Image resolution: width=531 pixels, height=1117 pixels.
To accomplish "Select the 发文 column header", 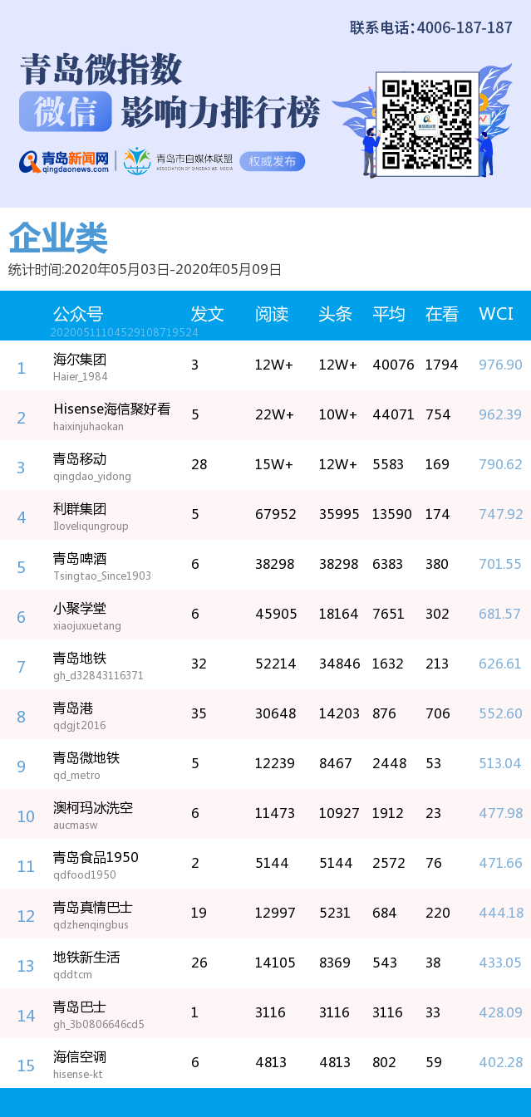I will [x=207, y=314].
